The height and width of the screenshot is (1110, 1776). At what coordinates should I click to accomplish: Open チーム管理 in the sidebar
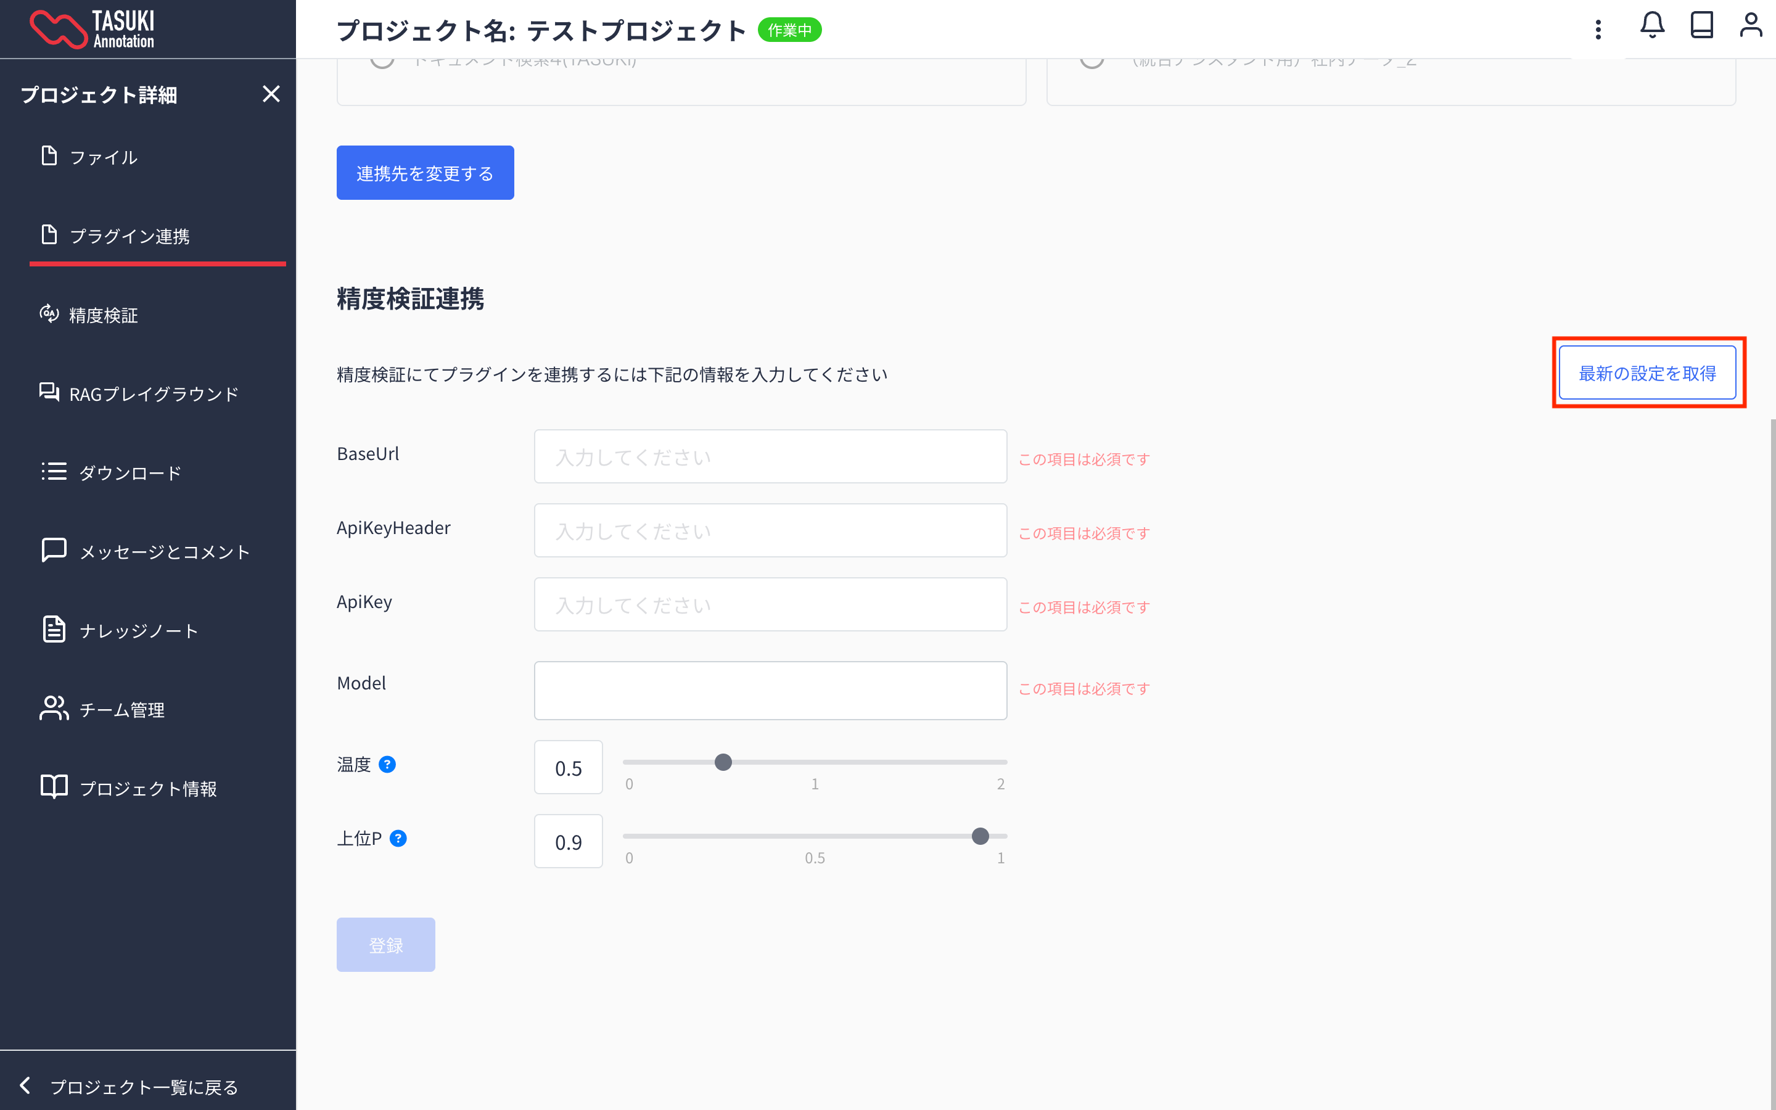coord(121,709)
